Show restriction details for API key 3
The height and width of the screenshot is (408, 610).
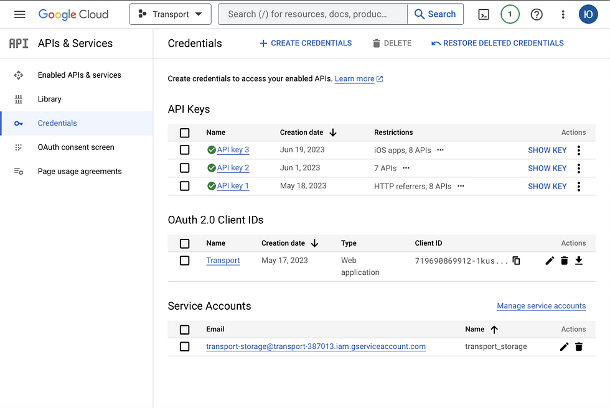tap(440, 150)
